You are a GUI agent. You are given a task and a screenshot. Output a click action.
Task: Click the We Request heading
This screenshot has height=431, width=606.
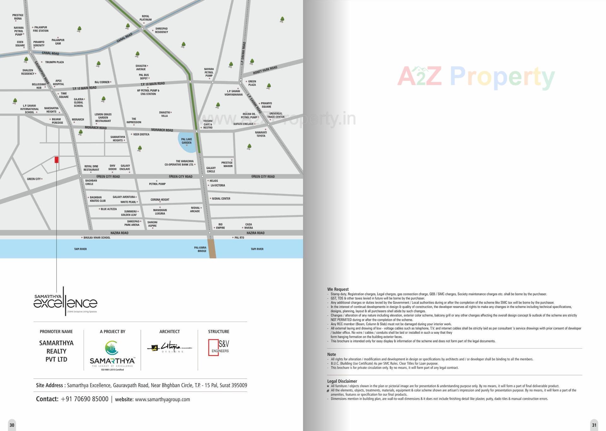338,289
